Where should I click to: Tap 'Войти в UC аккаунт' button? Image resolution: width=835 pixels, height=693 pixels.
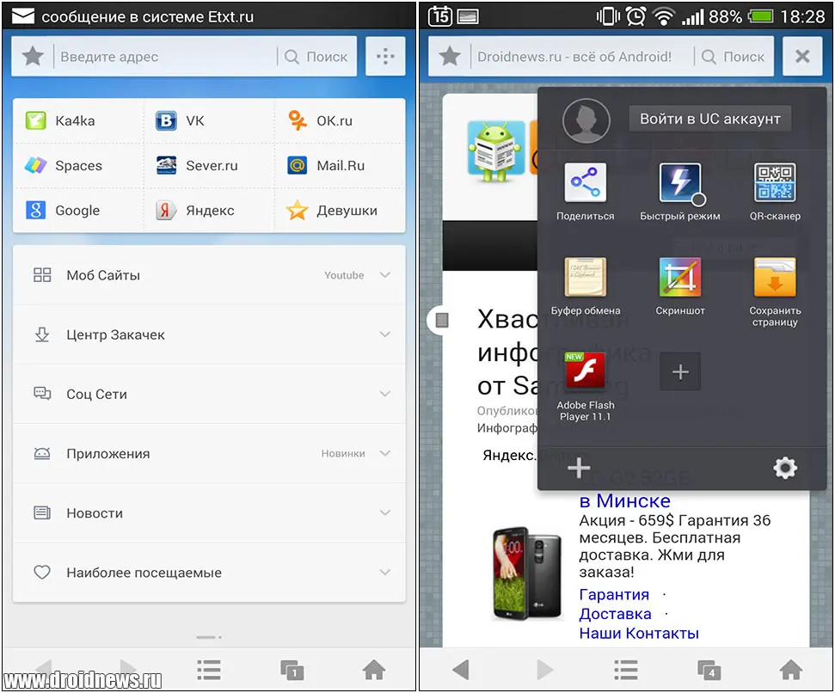click(x=709, y=119)
